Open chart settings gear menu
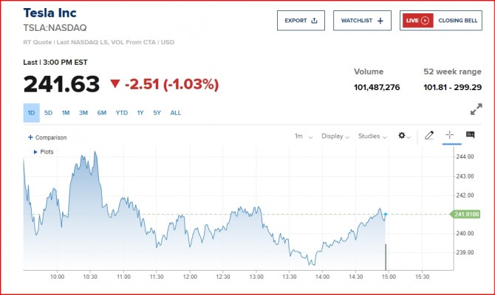495x295 pixels. pos(403,136)
